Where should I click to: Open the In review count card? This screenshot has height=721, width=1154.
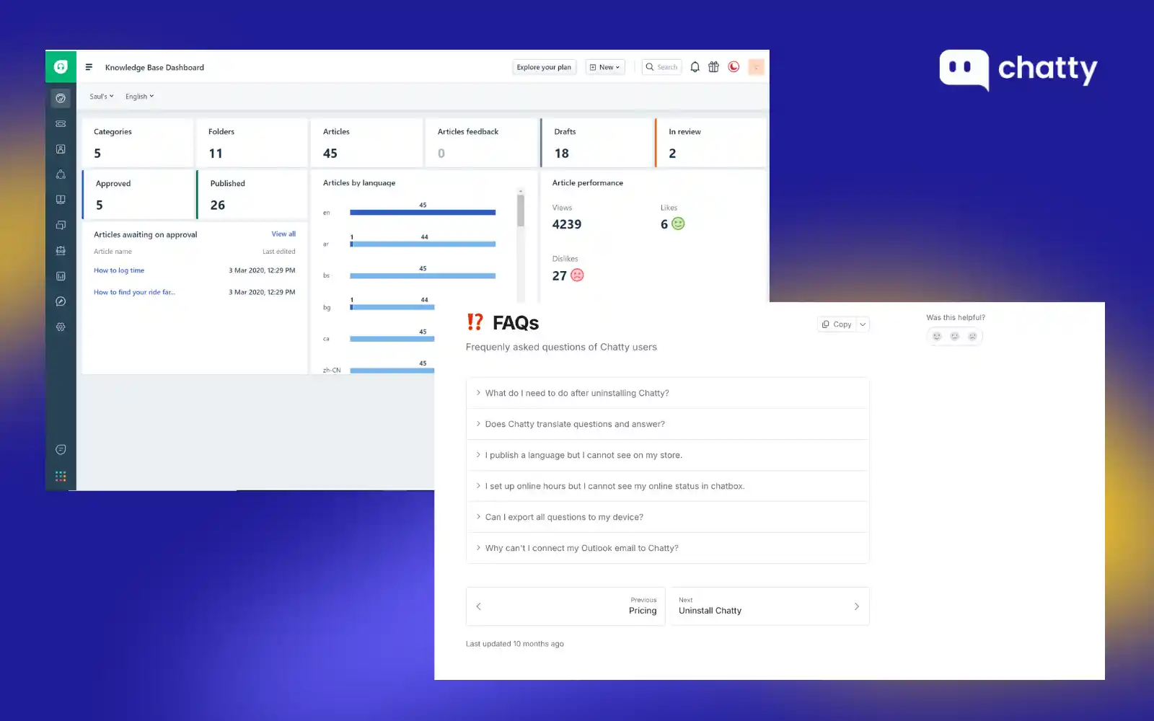click(x=711, y=143)
